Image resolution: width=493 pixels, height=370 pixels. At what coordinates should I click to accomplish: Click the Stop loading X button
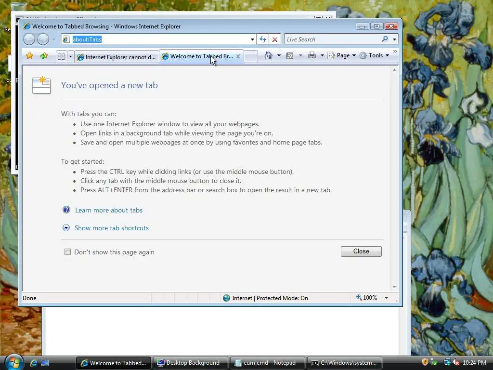coord(275,40)
